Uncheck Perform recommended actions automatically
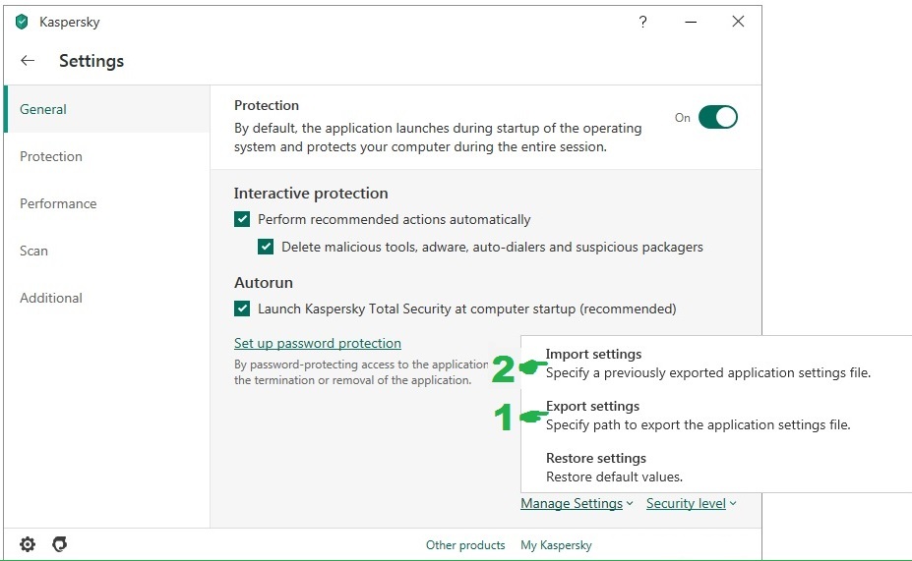Screen dimensions: 912x561 click(242, 219)
